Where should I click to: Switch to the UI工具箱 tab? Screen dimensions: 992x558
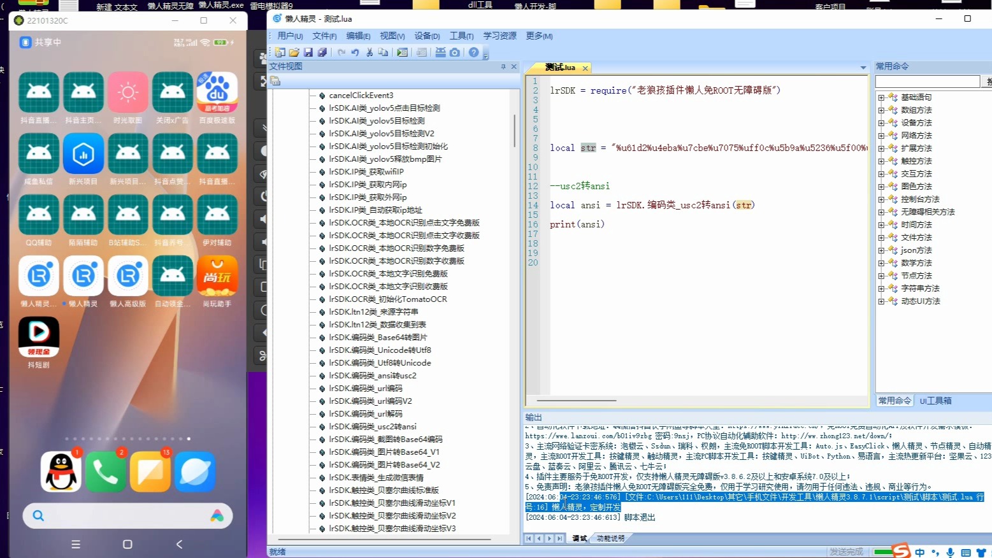pos(935,401)
